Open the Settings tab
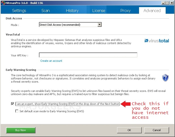 coord(19,11)
